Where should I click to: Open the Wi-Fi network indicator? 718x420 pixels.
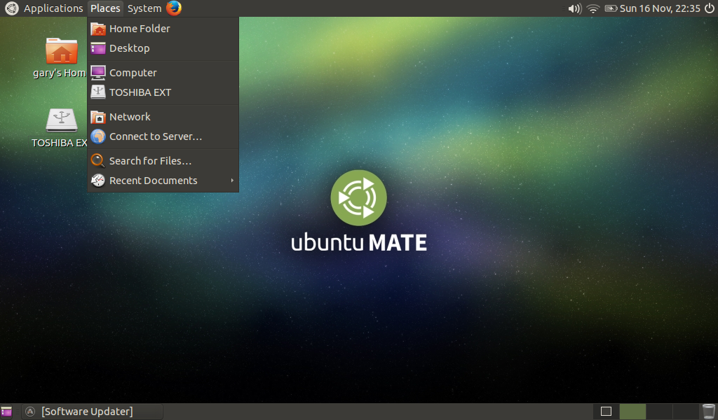tap(593, 8)
